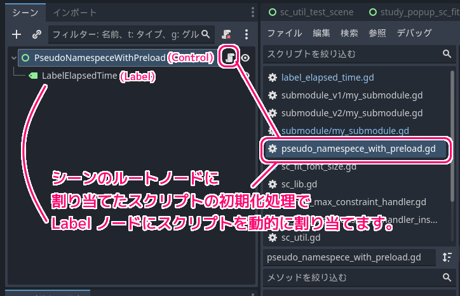Click magnifier icon in method filter field

point(447,277)
